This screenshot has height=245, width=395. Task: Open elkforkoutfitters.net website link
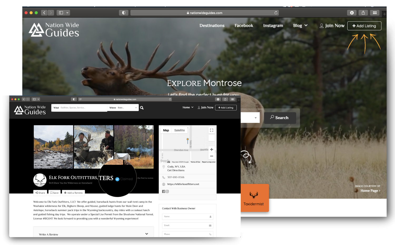pos(183,184)
